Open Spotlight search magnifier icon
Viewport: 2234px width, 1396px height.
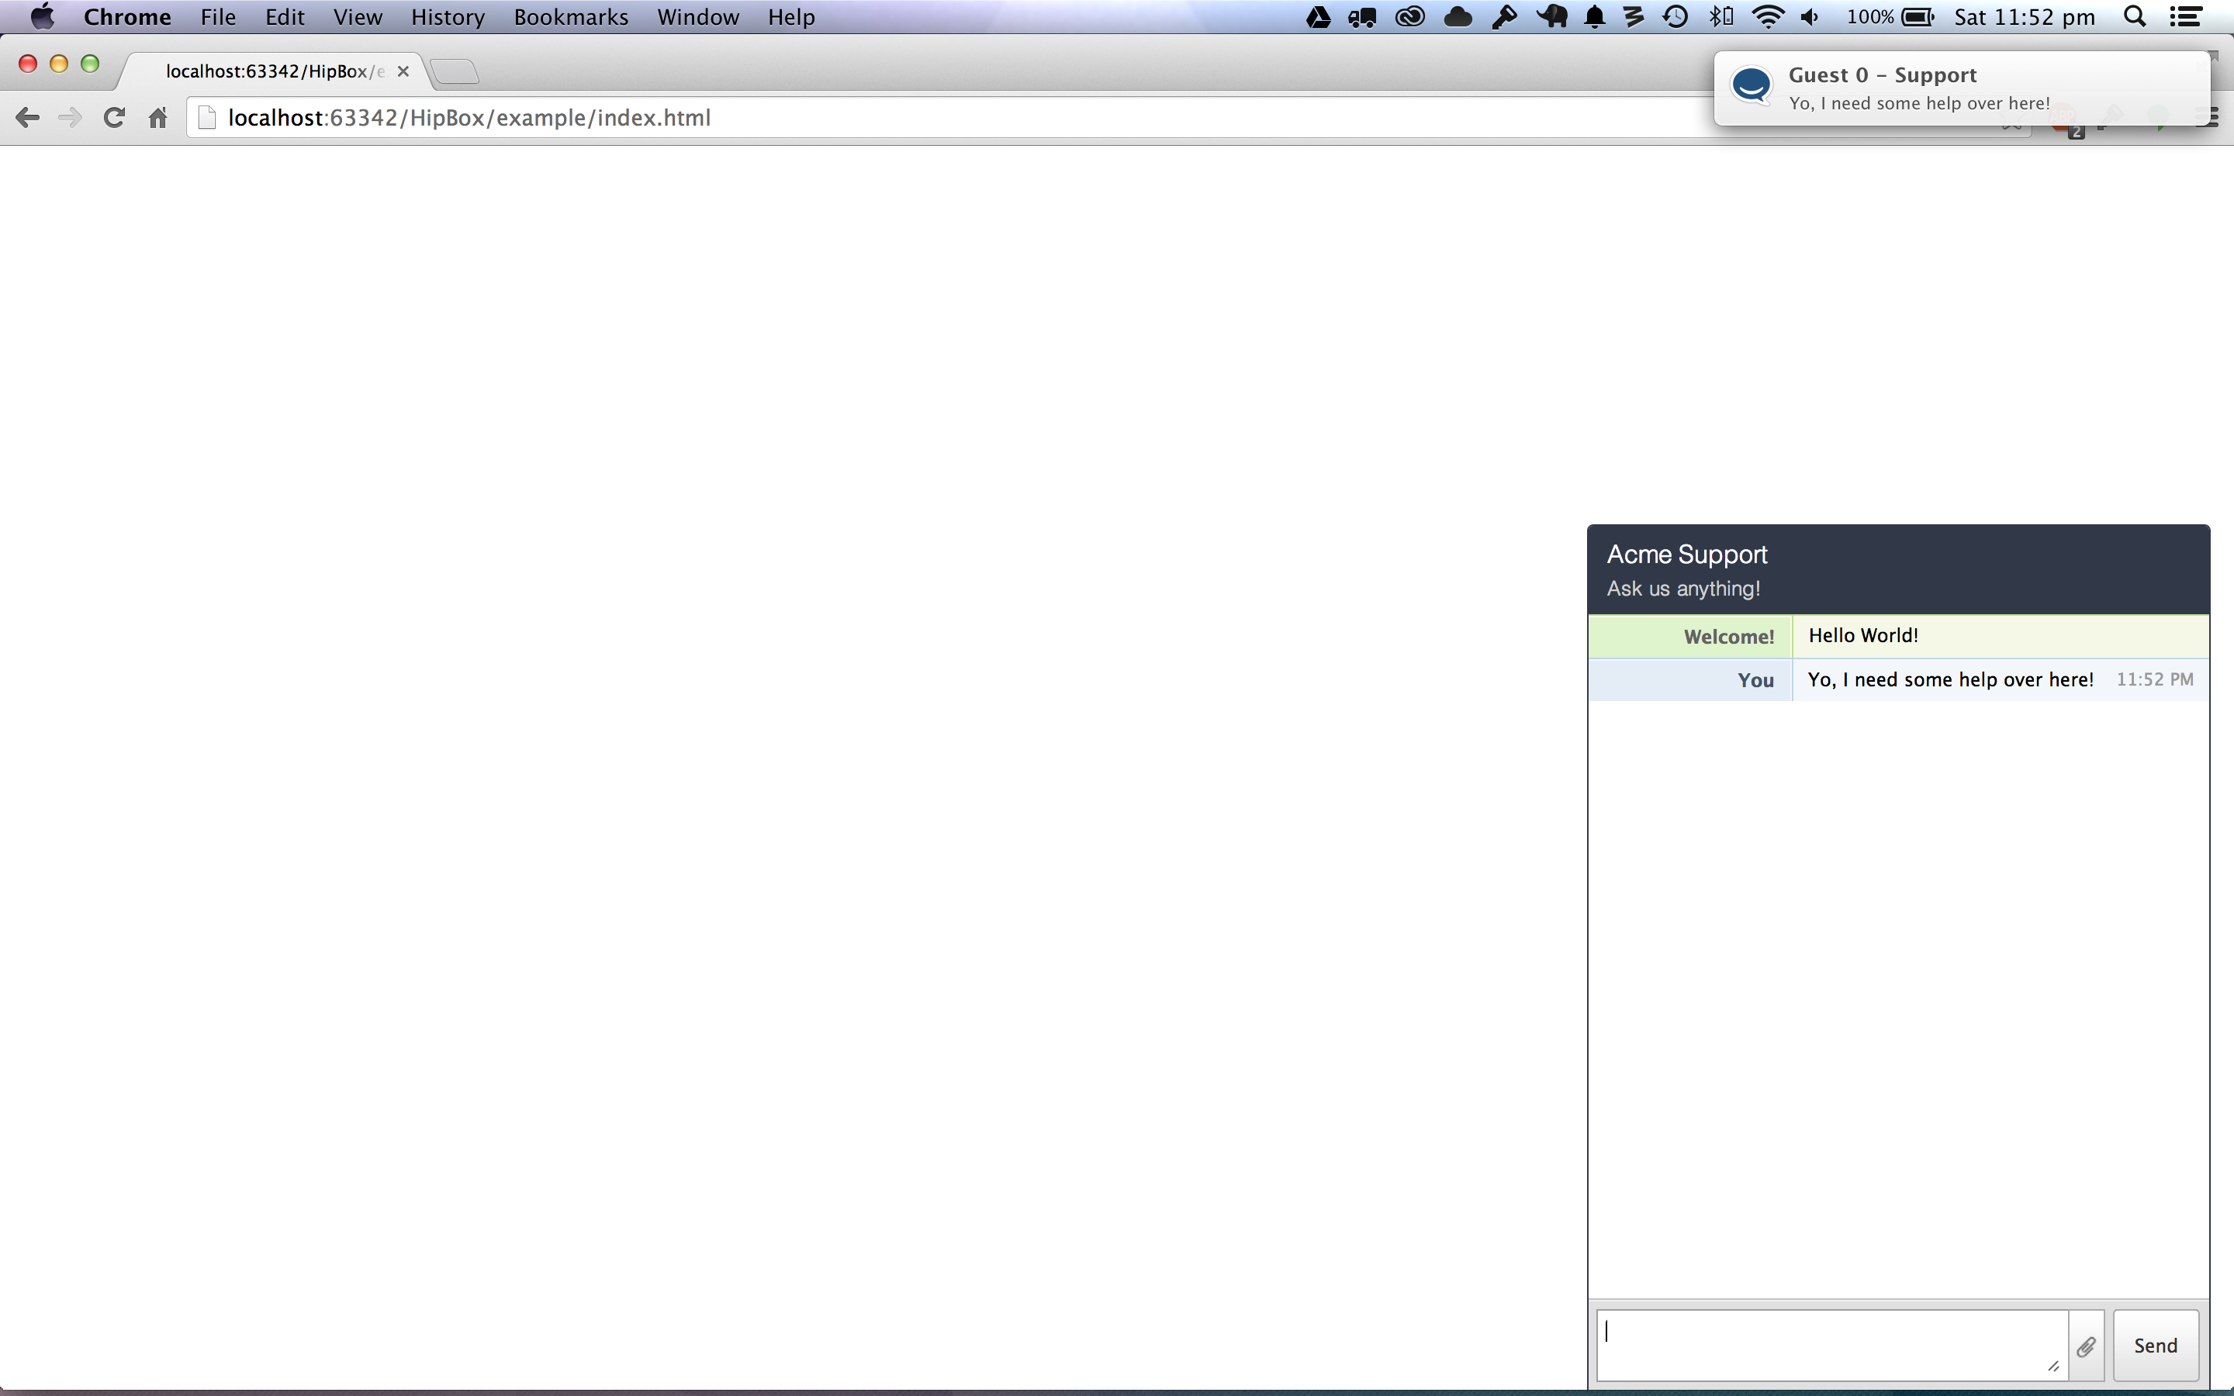click(x=2134, y=16)
